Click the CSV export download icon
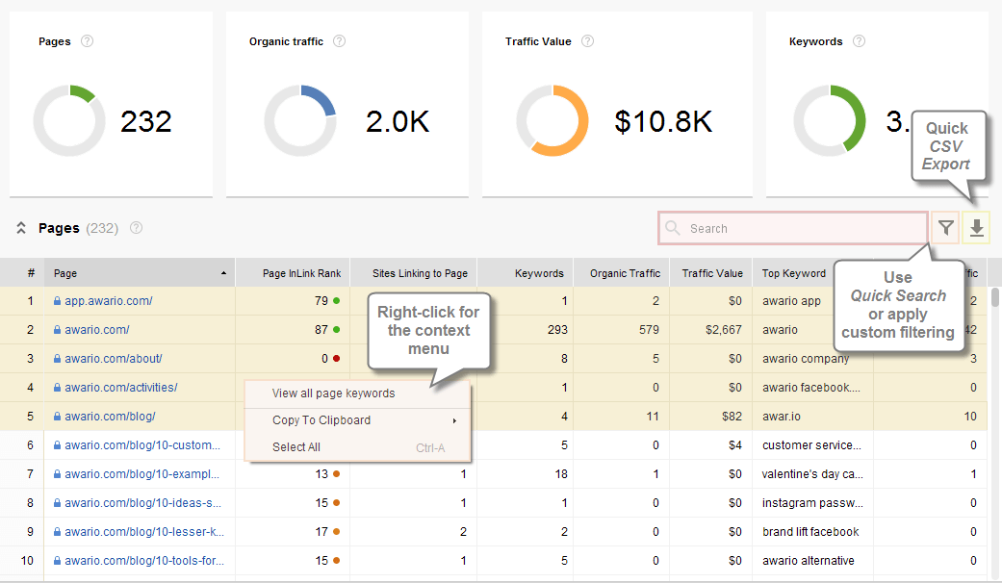 [976, 227]
